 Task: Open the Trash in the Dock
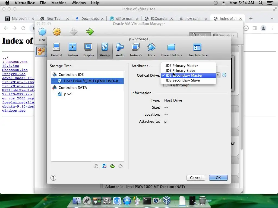(202, 200)
